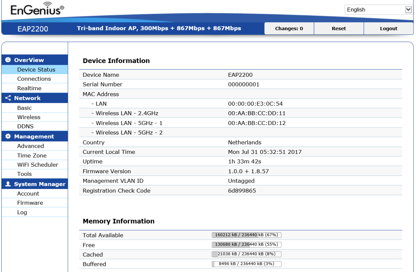The image size is (416, 272).
Task: Click the Network share icon
Action: (x=8, y=98)
